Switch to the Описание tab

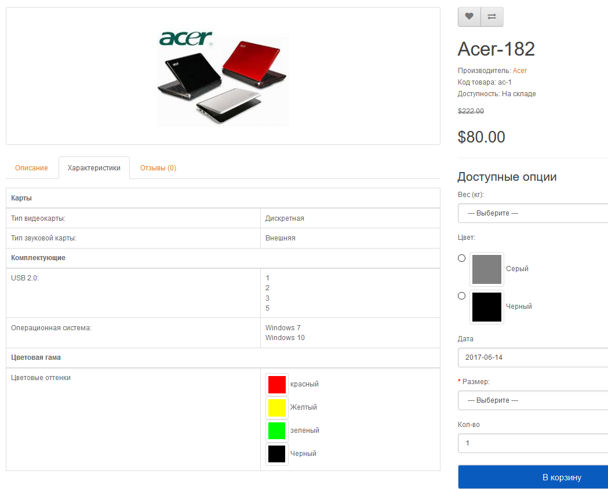coord(31,168)
